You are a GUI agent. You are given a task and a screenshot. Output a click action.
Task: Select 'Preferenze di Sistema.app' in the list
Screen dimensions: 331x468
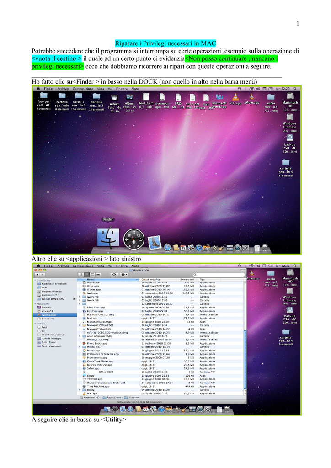[161, 354]
